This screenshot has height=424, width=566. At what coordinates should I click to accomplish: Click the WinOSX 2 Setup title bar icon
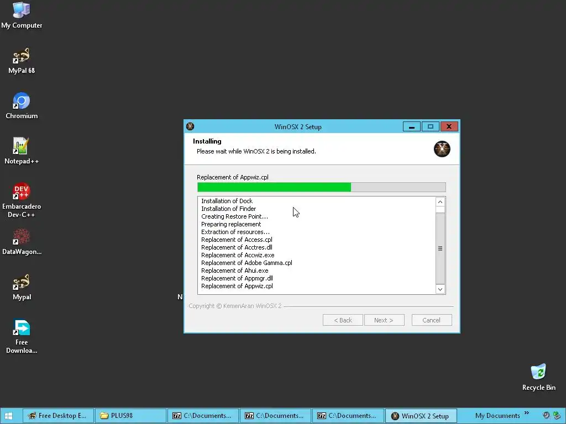(x=190, y=126)
